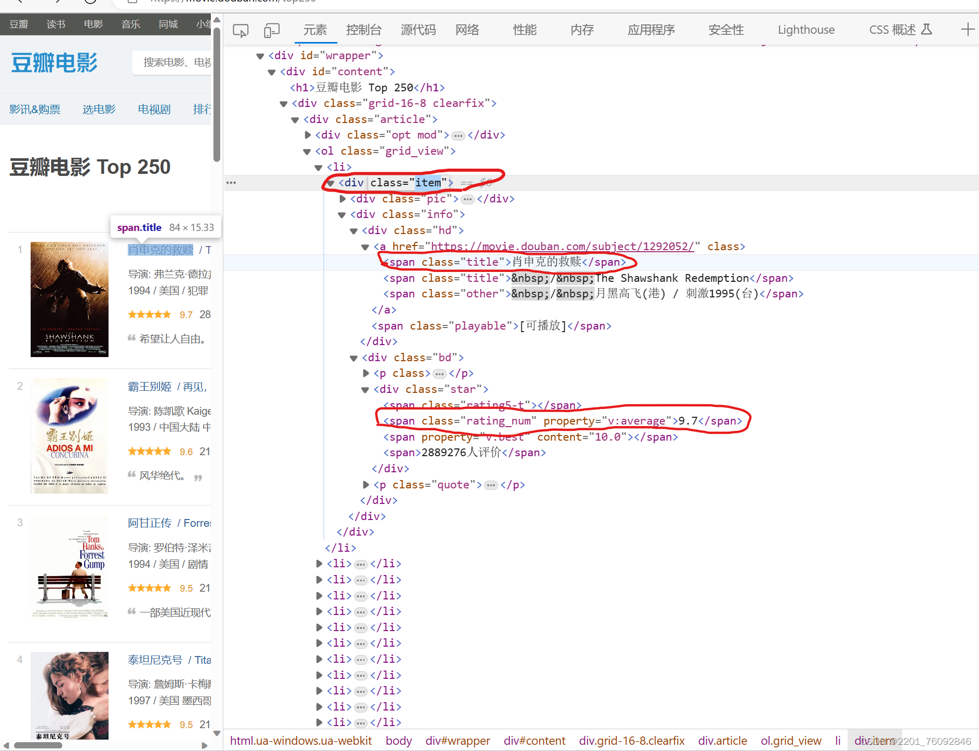Screen dimensions: 979x751
Task: Collapse the div id="content" node
Action: [272, 72]
